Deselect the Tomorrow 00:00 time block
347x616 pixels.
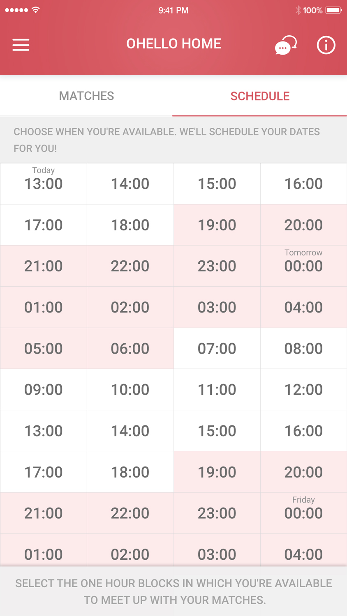point(303,266)
